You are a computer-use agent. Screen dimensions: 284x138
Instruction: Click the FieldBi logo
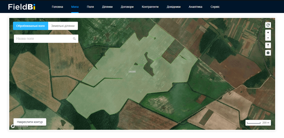[x=22, y=7]
